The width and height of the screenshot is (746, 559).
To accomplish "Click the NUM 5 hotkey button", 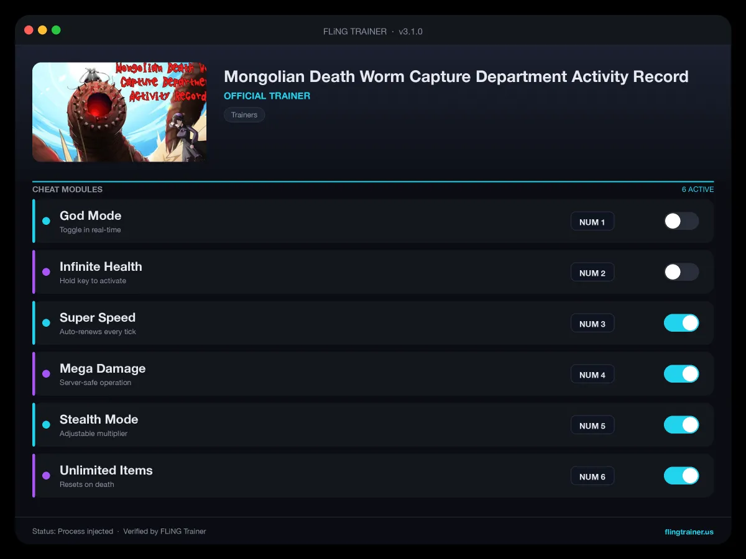I will point(592,425).
